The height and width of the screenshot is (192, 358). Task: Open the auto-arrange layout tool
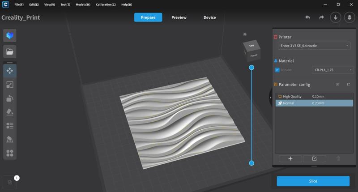(x=10, y=153)
